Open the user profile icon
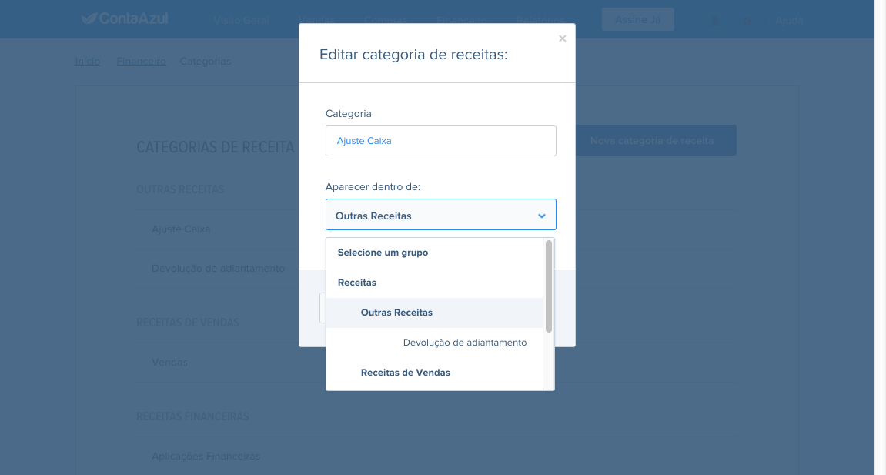 point(715,21)
